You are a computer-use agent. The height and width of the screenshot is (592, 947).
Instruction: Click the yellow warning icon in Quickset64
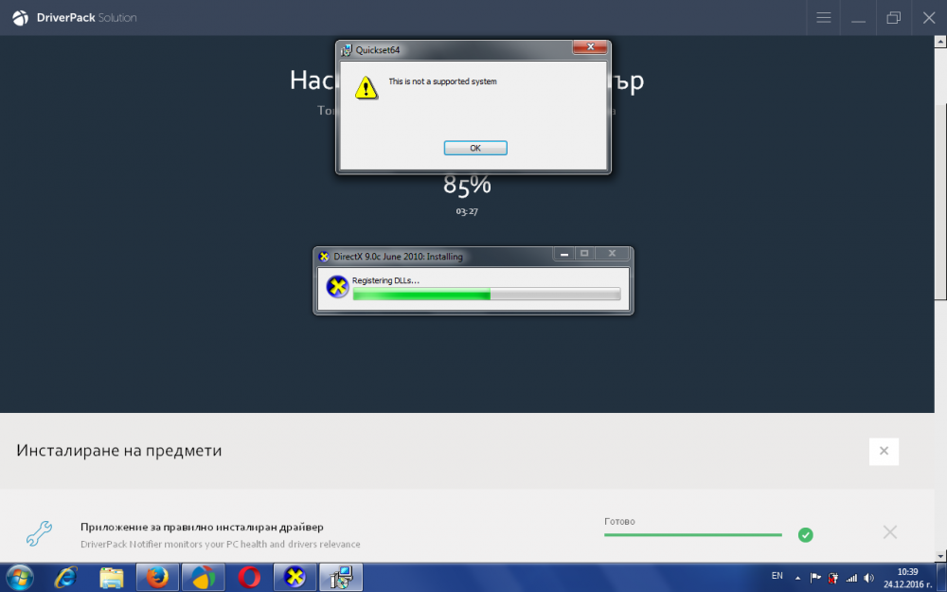pyautogui.click(x=366, y=87)
